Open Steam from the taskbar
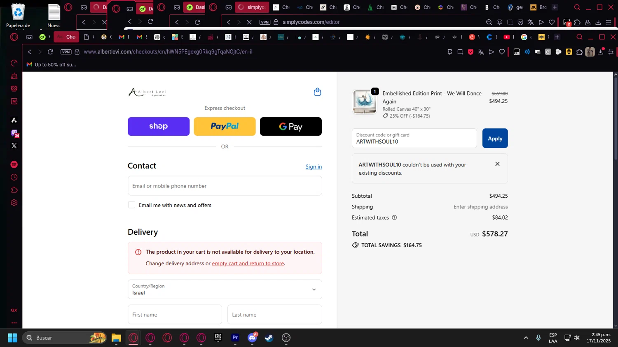The height and width of the screenshot is (347, 618). [269, 338]
